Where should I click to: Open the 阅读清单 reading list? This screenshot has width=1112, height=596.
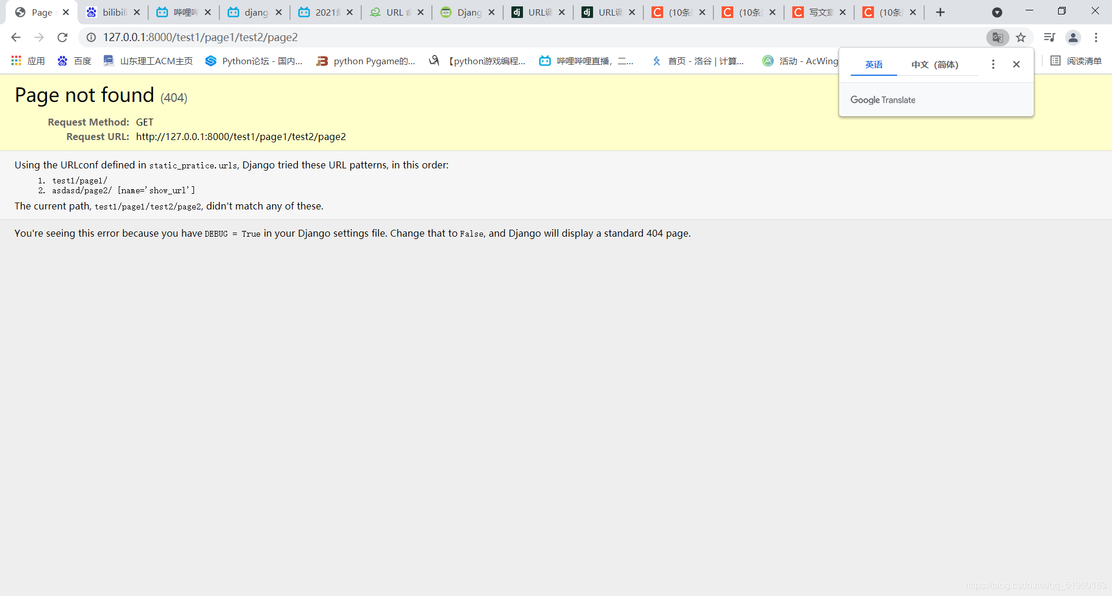point(1076,61)
